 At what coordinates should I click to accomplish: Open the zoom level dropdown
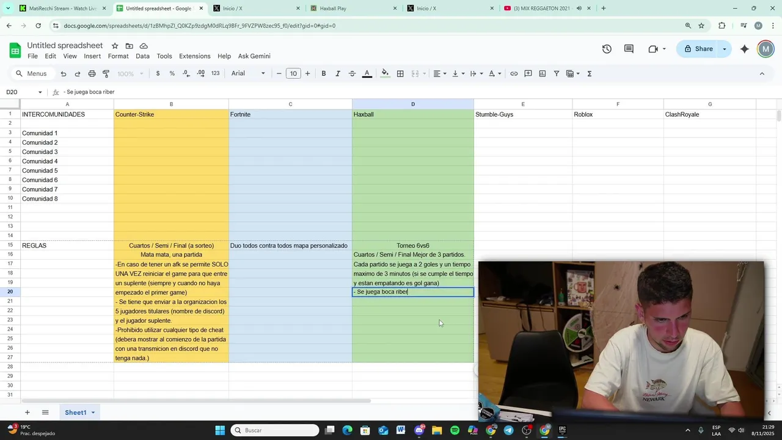point(131,73)
